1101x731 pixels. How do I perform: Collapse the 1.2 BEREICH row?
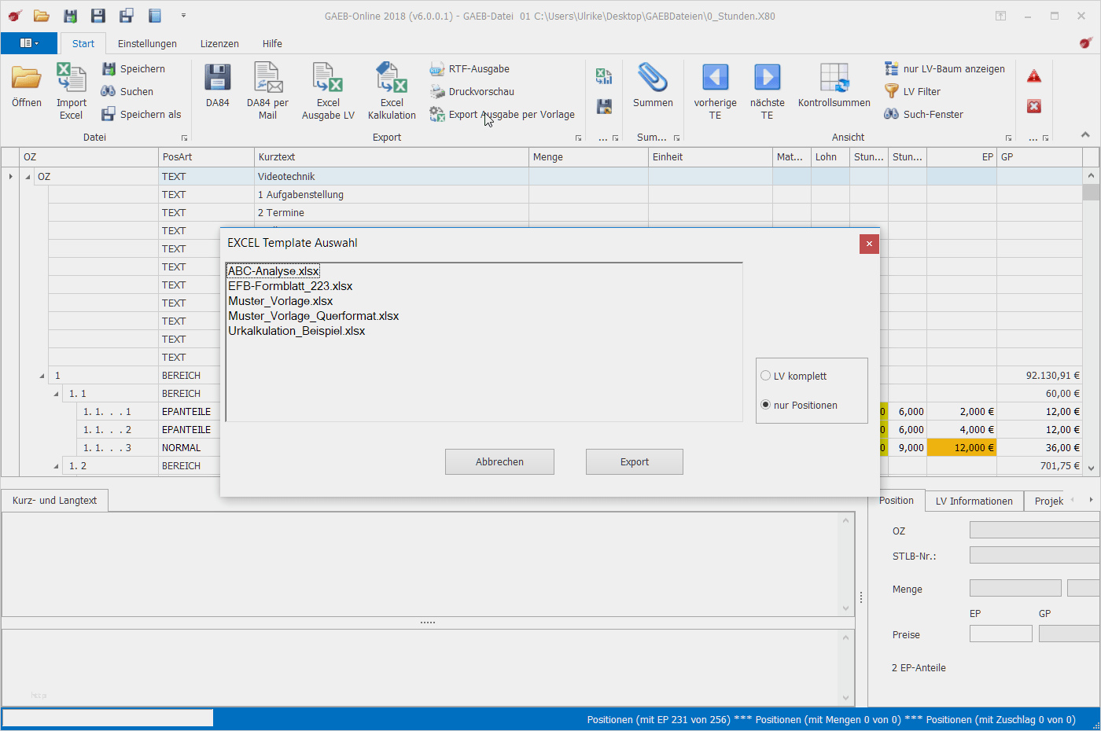click(56, 466)
